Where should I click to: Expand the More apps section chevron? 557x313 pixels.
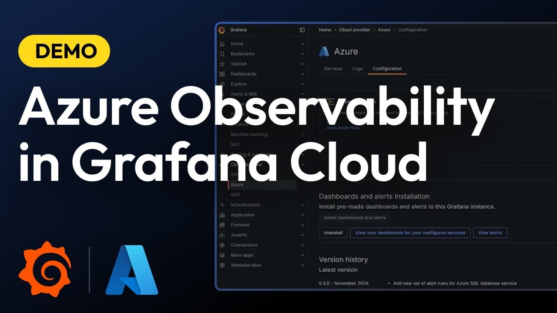[302, 255]
